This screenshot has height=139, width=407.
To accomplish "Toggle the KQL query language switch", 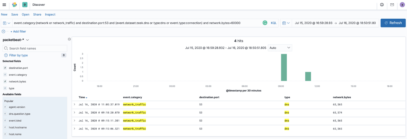I will tap(274, 23).
